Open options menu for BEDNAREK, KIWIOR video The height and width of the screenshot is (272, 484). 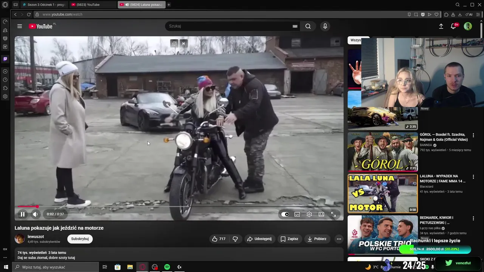pos(473,218)
